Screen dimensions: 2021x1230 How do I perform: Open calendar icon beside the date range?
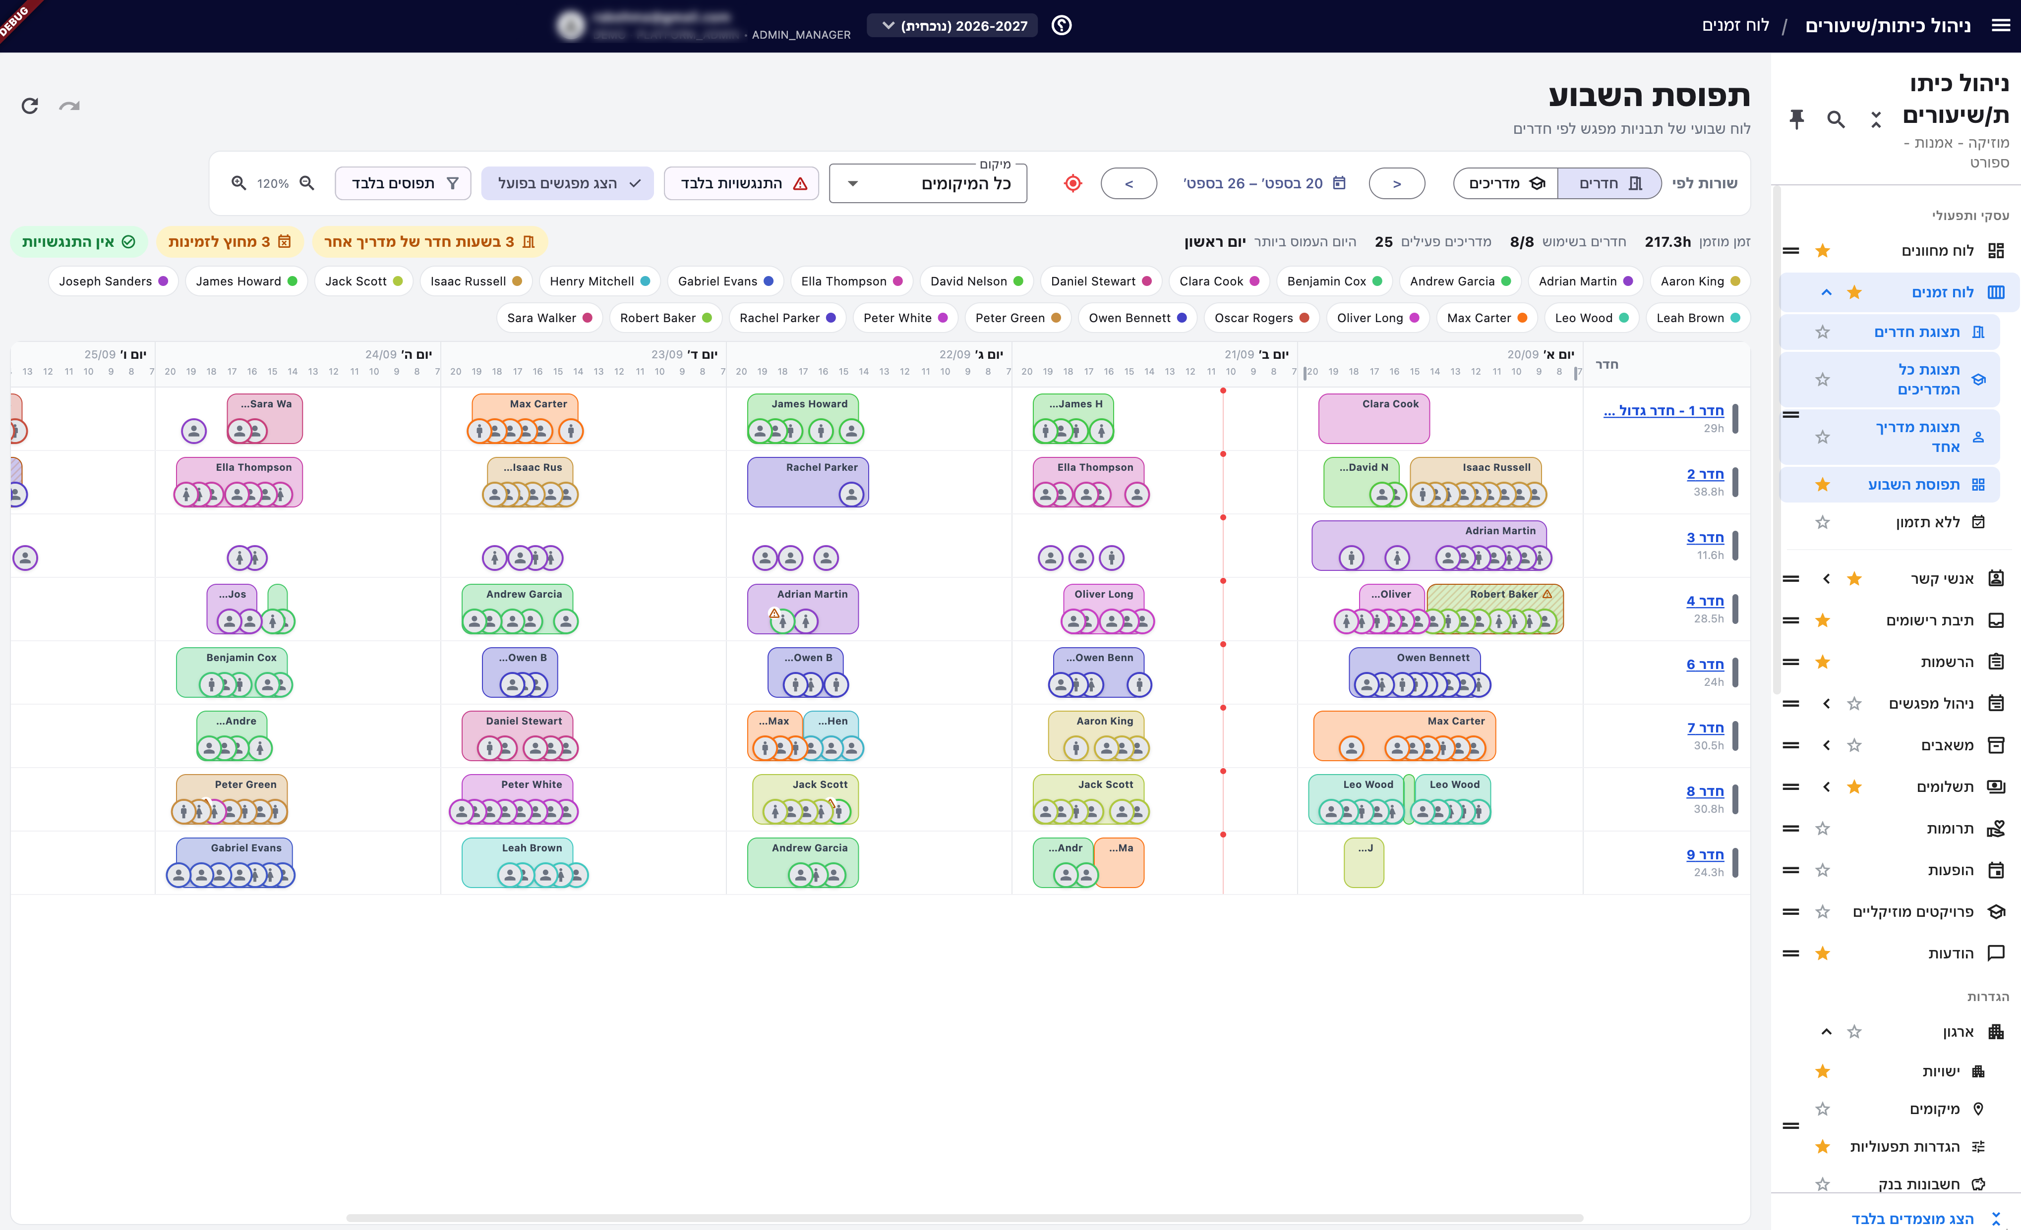pos(1339,183)
